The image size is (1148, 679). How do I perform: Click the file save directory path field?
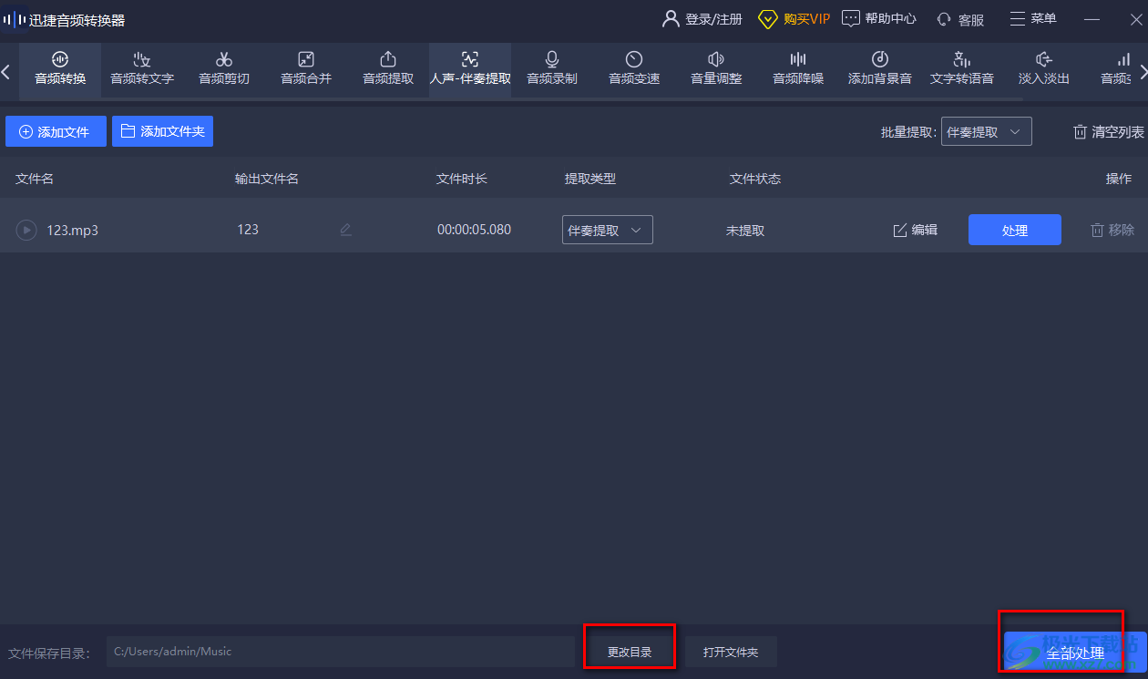340,652
